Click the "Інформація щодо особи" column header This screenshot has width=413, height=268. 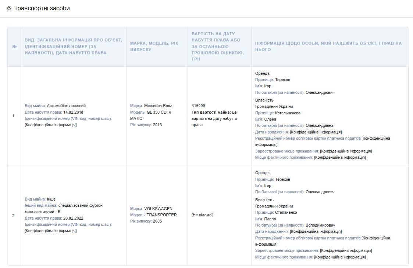328,46
